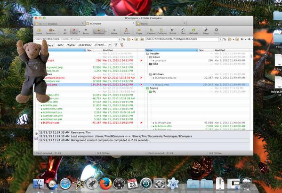Click the left pane up-one-level folder icon
The height and width of the screenshot is (193, 282).
pyautogui.click(x=136, y=39)
